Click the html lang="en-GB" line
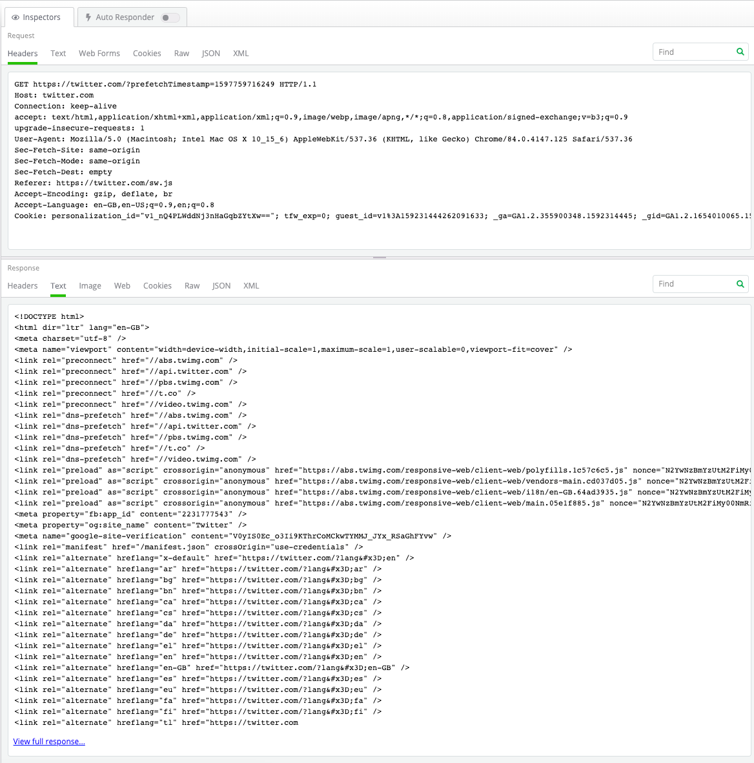The image size is (754, 763). point(82,327)
